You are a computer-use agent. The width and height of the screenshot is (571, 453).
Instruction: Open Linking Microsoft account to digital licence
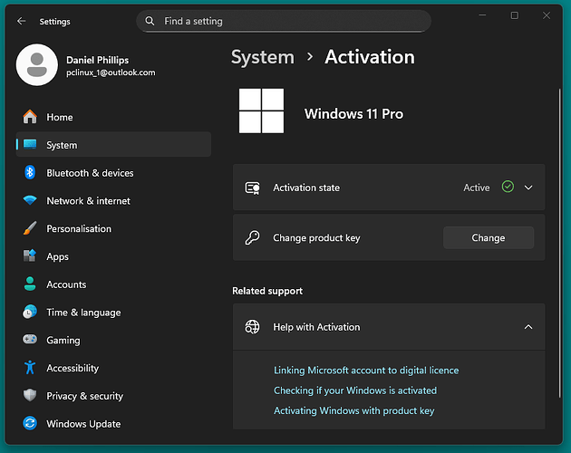366,371
